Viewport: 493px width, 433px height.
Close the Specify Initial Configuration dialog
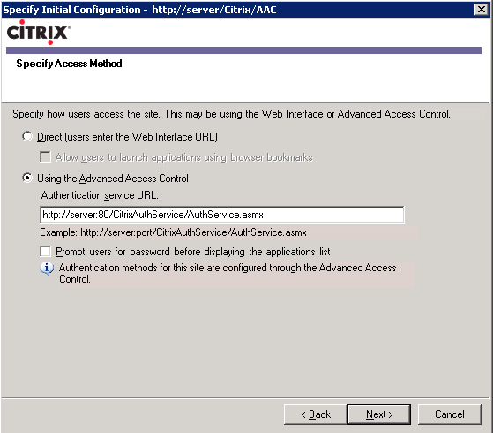[481, 10]
